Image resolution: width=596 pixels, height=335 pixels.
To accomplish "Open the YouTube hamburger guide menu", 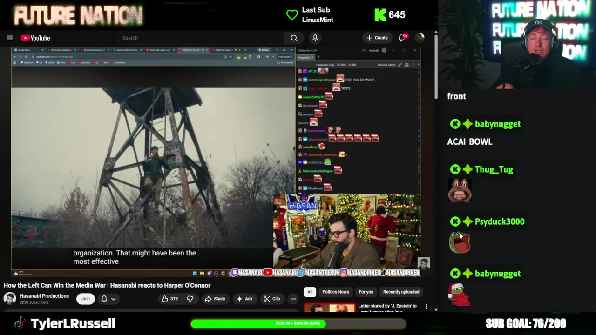I will coord(10,38).
